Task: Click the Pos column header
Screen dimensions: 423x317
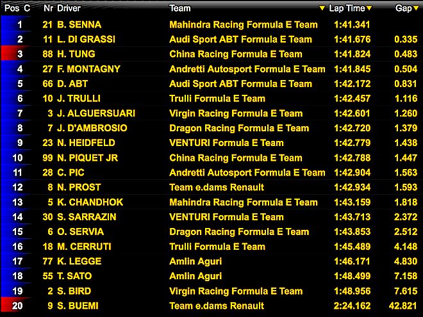Action: point(10,8)
